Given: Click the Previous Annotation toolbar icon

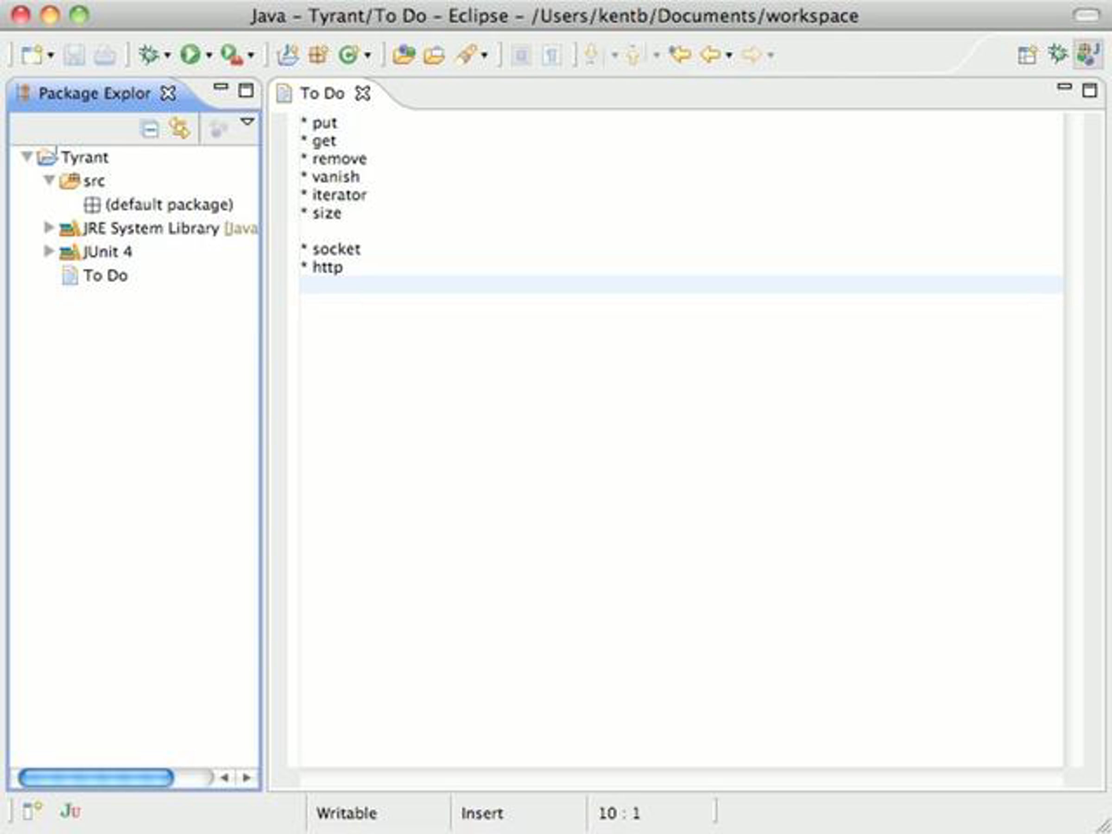Looking at the screenshot, I should tap(633, 55).
